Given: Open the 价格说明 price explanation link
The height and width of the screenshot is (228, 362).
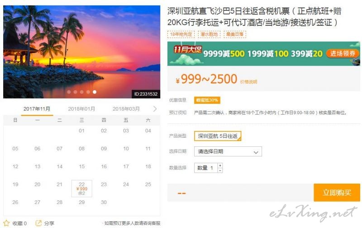Looking at the screenshot, I should click(248, 82).
